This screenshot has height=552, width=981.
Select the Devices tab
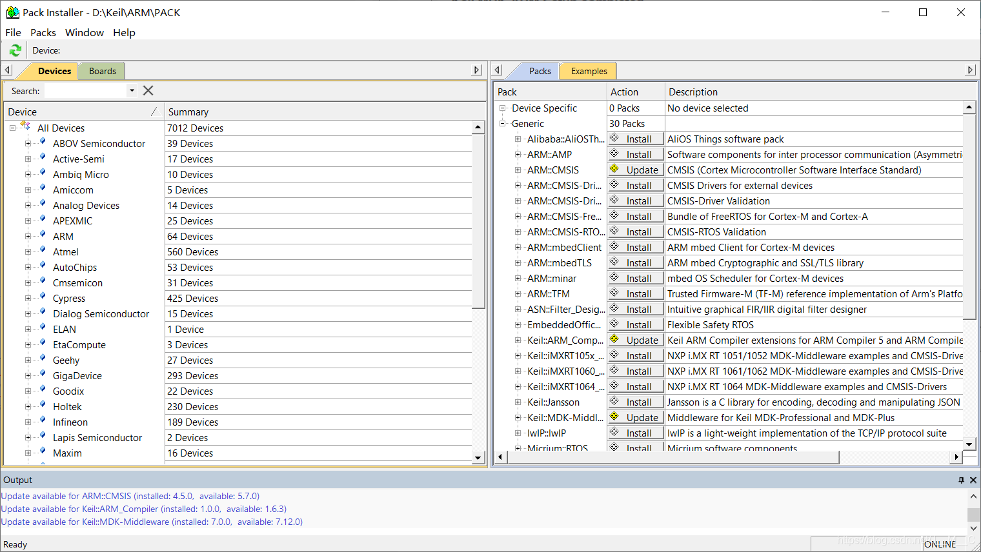click(x=54, y=71)
